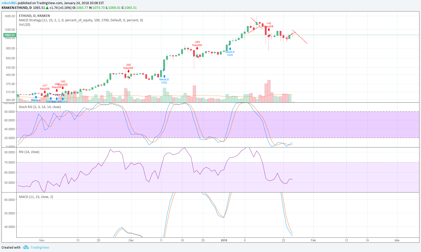Viewport: 421px width, 252px height.
Task: Click the red arrow under -264 MacdSE
Action: 197,48
